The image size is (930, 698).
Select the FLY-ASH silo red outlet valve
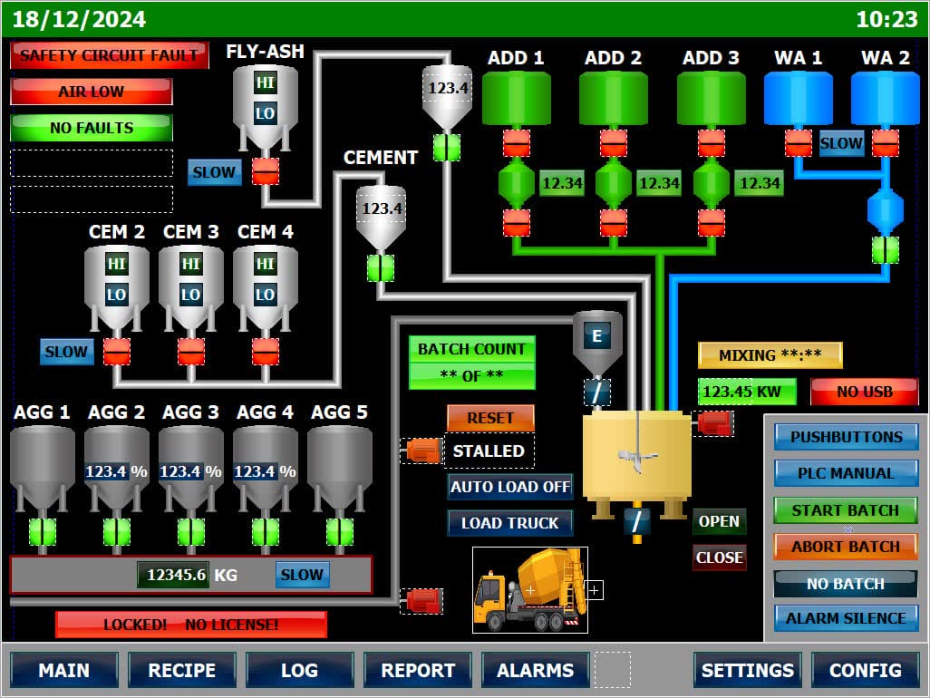(265, 171)
